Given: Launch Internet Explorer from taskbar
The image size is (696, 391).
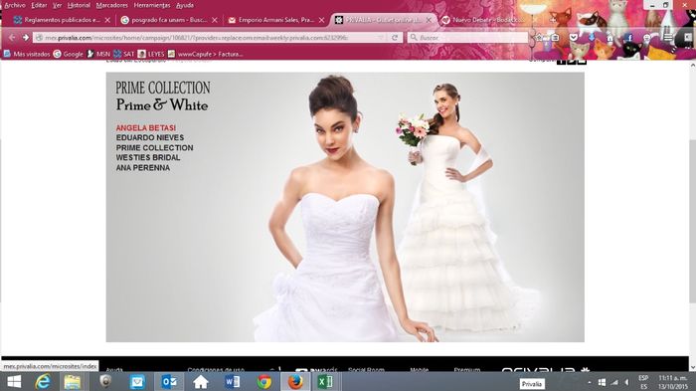Looking at the screenshot, I should [43, 382].
